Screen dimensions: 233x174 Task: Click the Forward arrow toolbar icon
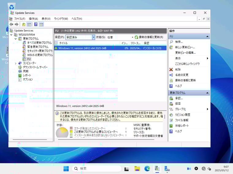click(17, 24)
